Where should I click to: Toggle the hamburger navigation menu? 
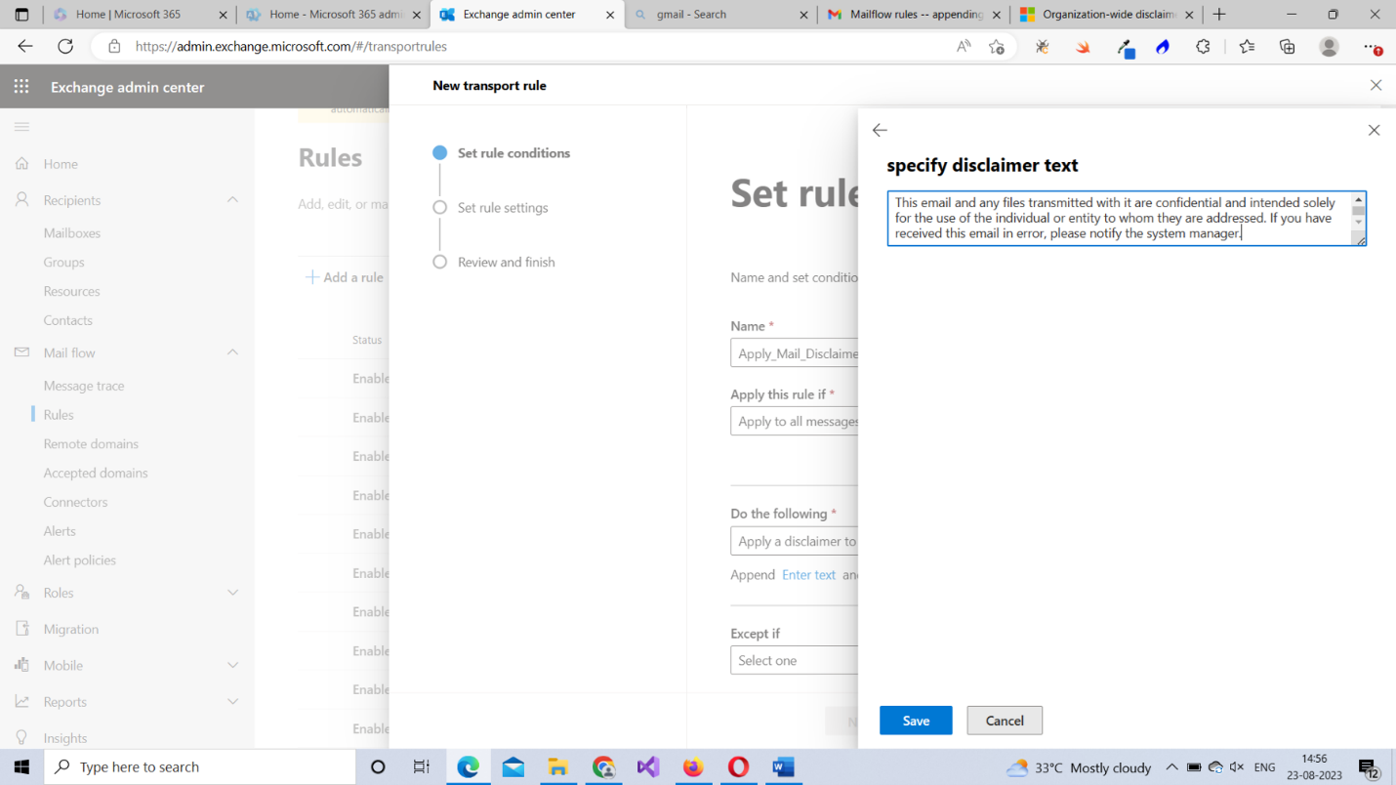21,127
